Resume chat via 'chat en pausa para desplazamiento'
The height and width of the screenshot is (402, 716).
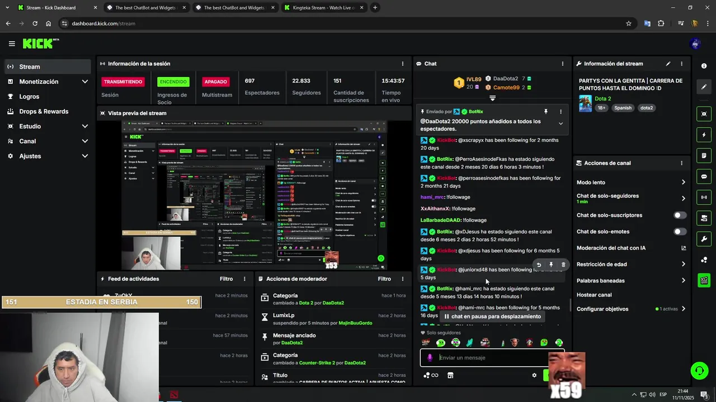492,317
